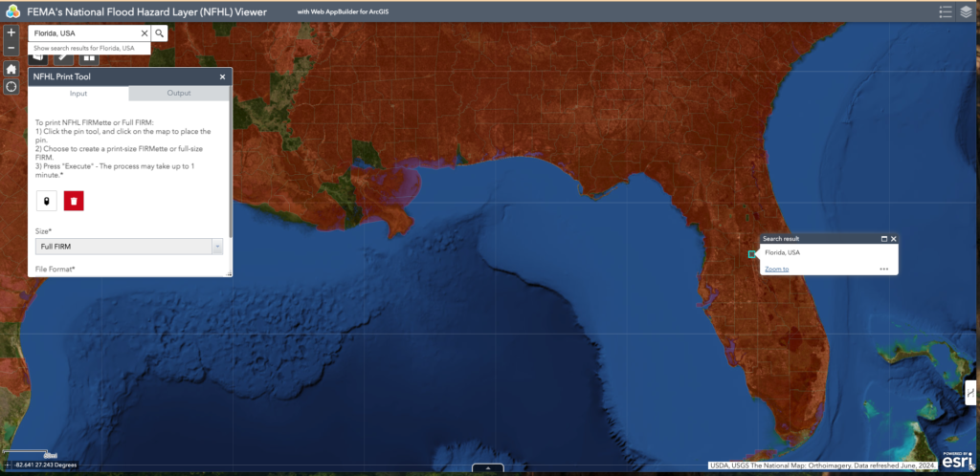Maximize the Search result popup
The width and height of the screenshot is (980, 476).
pos(884,238)
